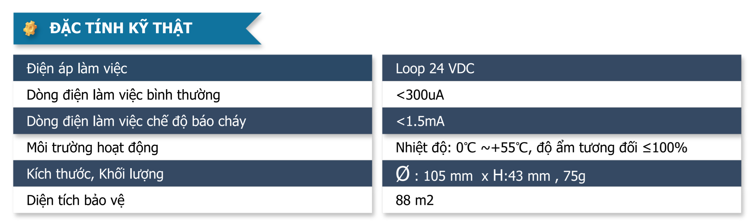Select the Môi trường hoạt động label
753x222 pixels.
coord(92,148)
